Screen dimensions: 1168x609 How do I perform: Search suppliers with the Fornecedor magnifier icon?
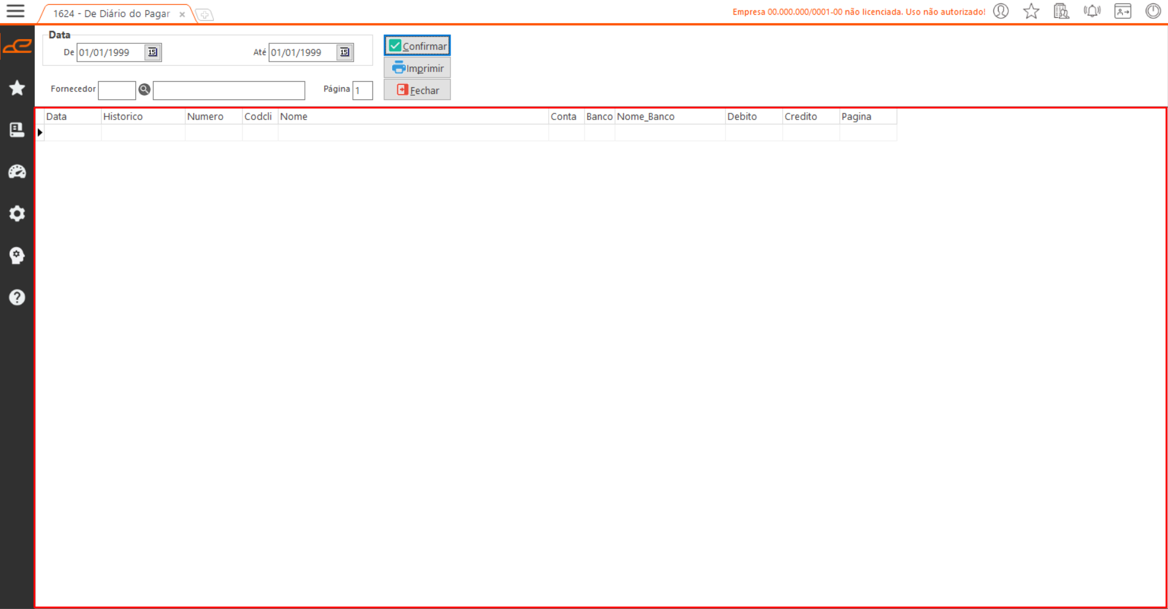tap(144, 90)
